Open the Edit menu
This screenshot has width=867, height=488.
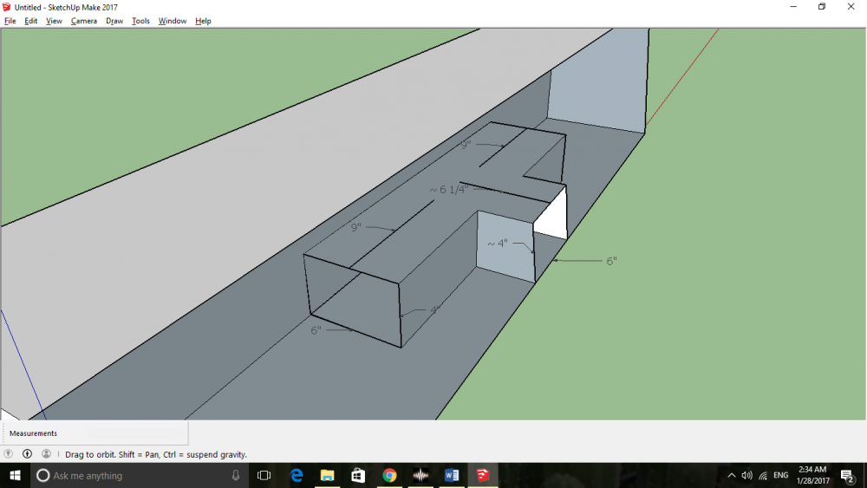click(31, 21)
